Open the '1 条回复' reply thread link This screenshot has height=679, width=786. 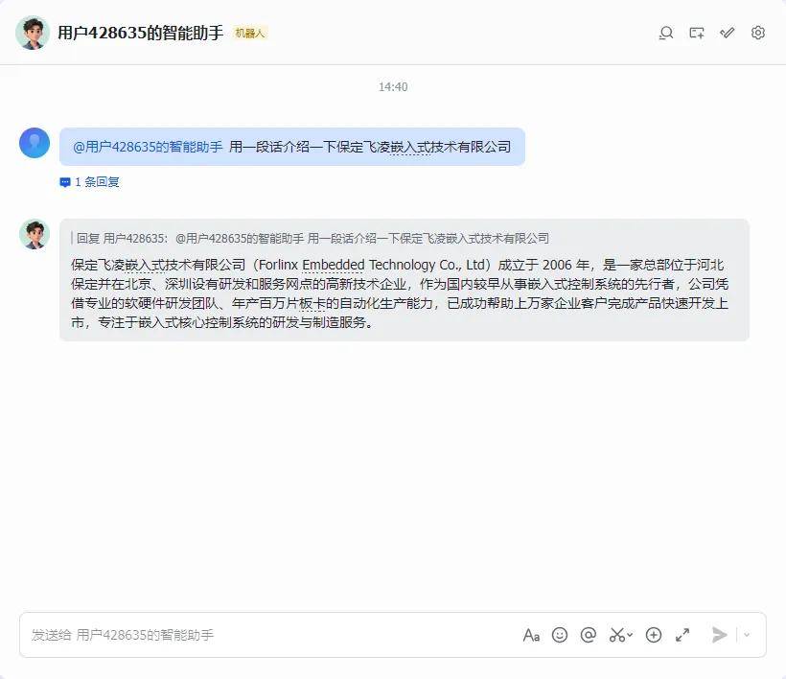point(90,182)
